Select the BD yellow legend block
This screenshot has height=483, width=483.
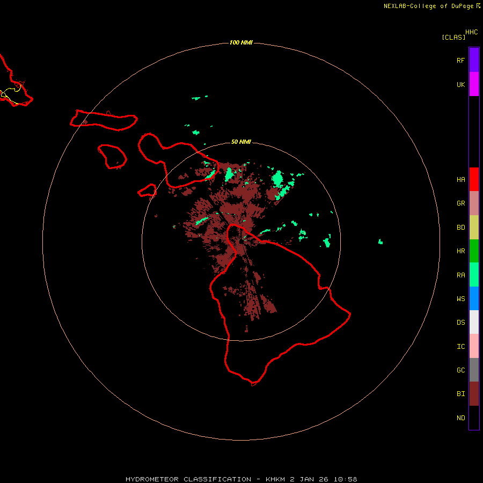474,228
